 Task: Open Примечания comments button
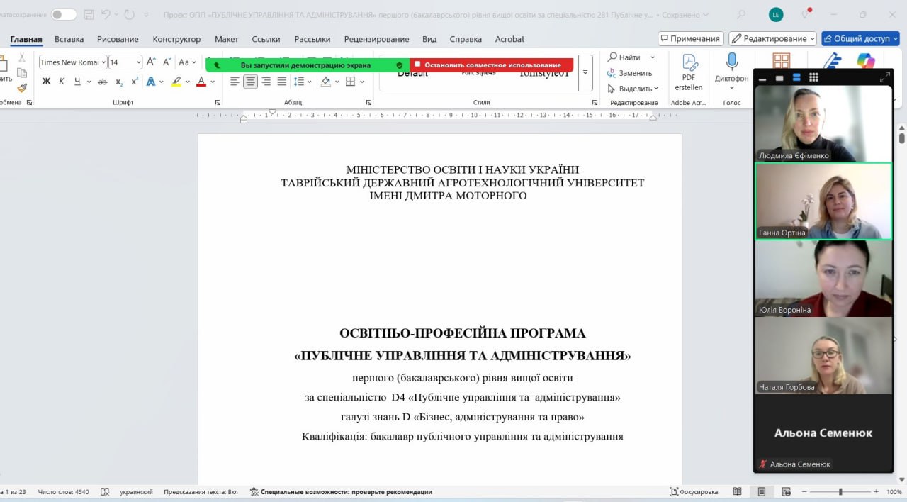(x=690, y=38)
